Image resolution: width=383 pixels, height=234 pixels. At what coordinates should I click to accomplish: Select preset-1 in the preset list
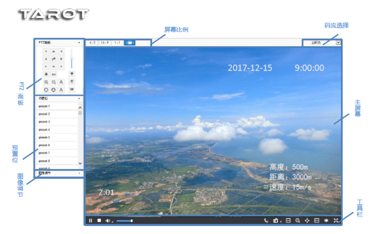(x=57, y=106)
